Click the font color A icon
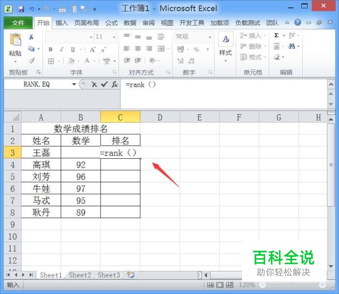Screen dimensions: 339x294 (x=87, y=61)
